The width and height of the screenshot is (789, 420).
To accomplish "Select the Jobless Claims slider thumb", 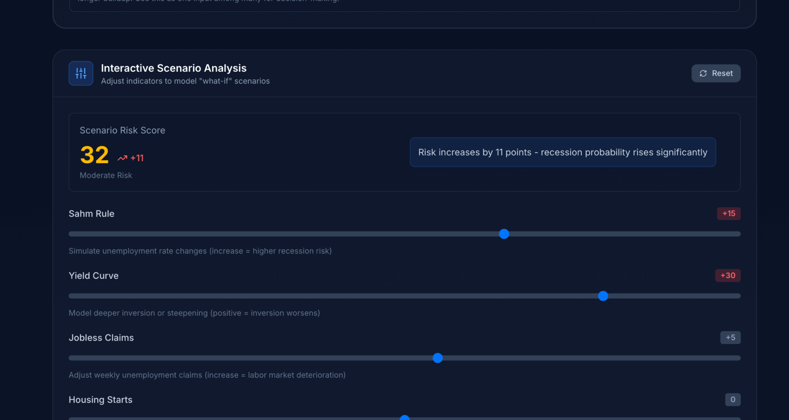I will [x=438, y=358].
